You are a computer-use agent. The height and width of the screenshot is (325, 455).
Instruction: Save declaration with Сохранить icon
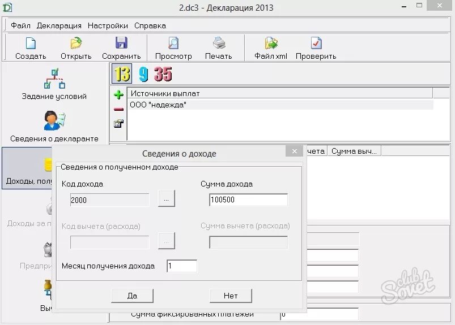(x=121, y=43)
